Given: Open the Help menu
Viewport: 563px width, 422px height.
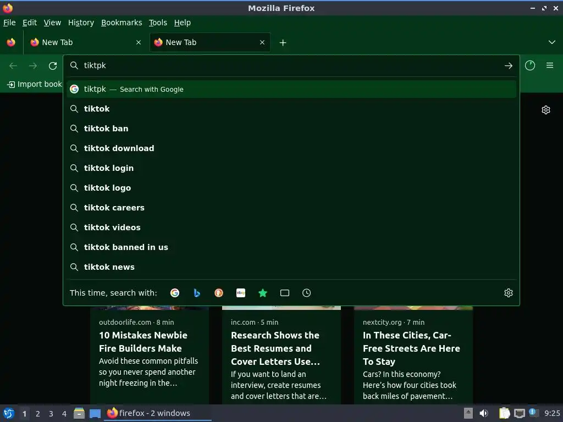Looking at the screenshot, I should pos(183,23).
